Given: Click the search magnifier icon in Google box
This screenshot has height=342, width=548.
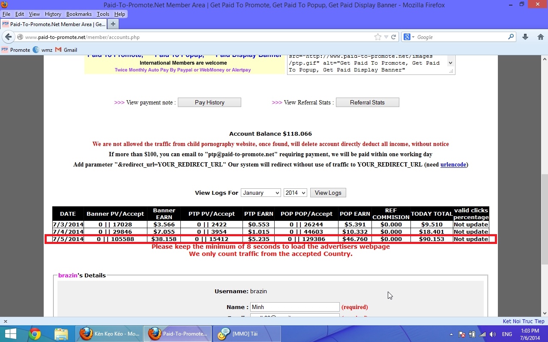Looking at the screenshot, I should pos(511,37).
